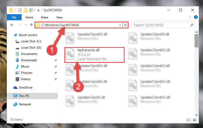Click the pin icon next to Videos
Viewport: 203px width, 128px height.
(55, 79)
